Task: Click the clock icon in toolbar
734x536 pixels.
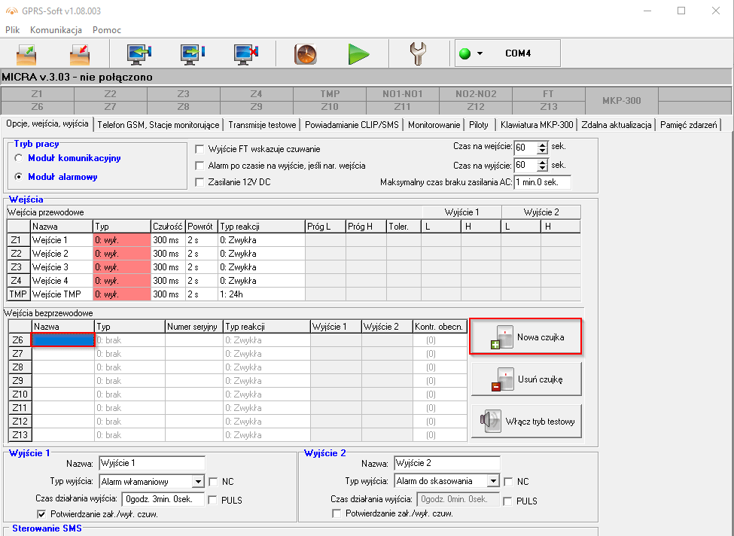Action: pos(305,53)
